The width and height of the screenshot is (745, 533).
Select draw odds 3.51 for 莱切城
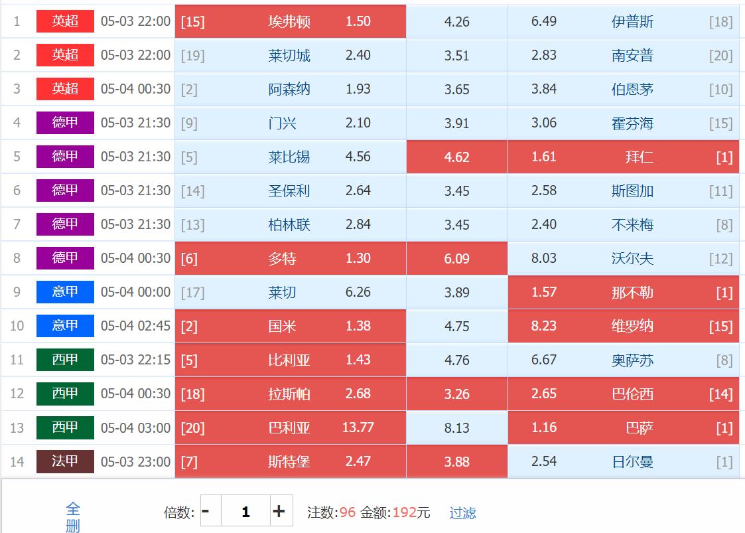click(456, 55)
